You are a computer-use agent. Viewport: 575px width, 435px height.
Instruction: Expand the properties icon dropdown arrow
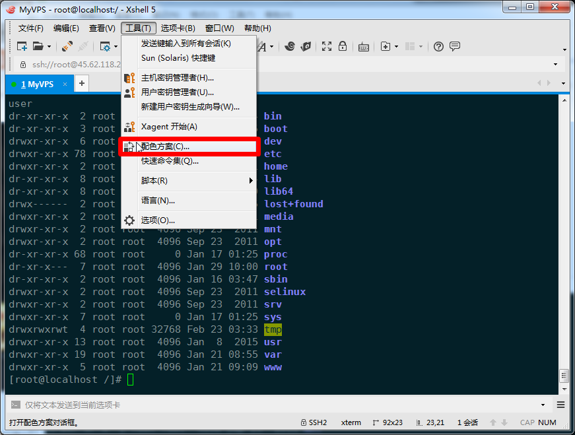coord(116,47)
